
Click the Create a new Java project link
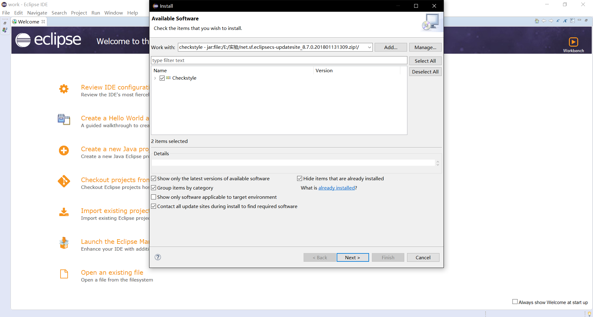pyautogui.click(x=115, y=149)
